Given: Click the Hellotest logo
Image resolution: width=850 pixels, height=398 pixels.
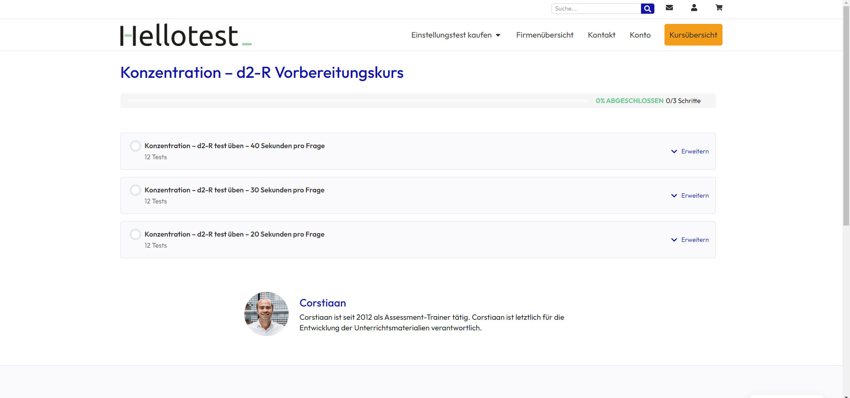Looking at the screenshot, I should point(186,35).
